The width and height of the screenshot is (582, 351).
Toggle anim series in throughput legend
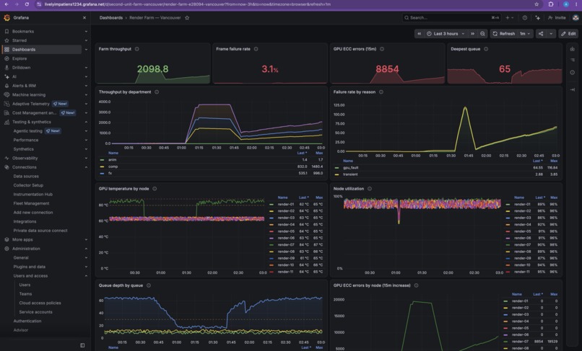[x=112, y=160]
